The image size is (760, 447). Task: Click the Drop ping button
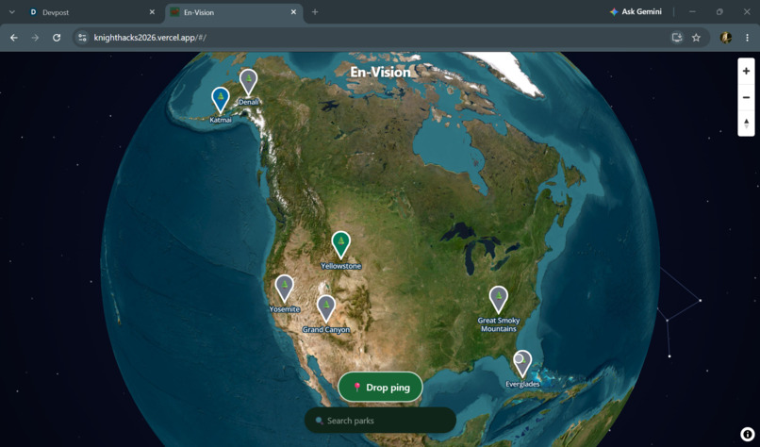point(381,387)
